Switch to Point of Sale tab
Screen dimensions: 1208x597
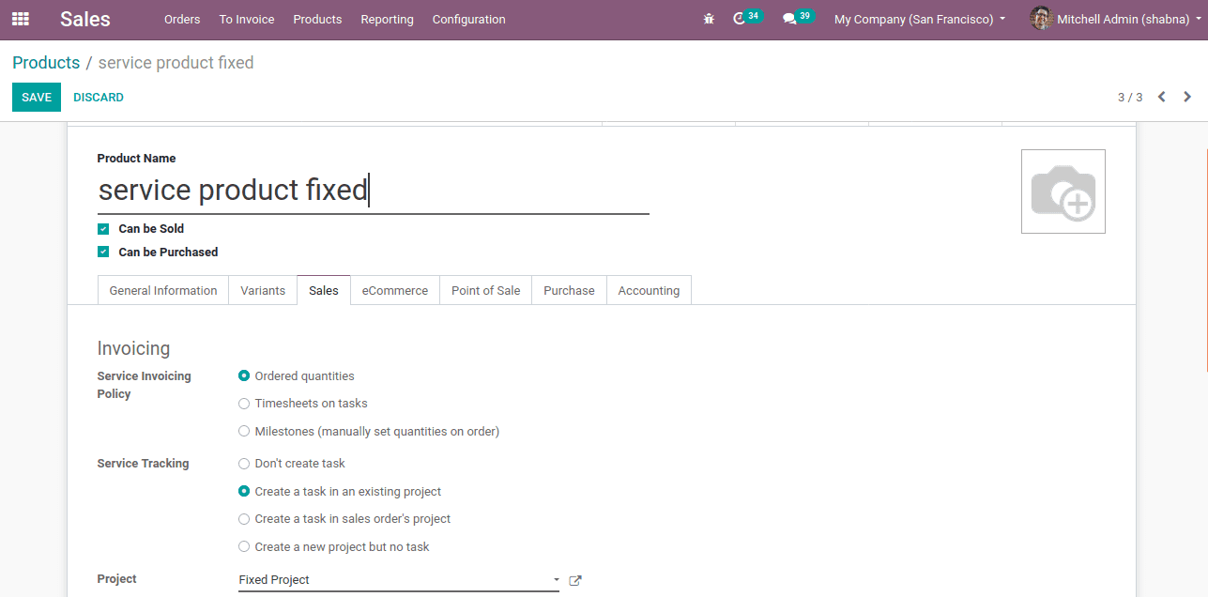[x=485, y=290]
